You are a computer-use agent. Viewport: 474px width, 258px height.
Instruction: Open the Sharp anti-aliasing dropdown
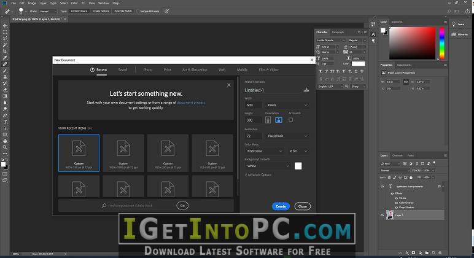click(359, 87)
